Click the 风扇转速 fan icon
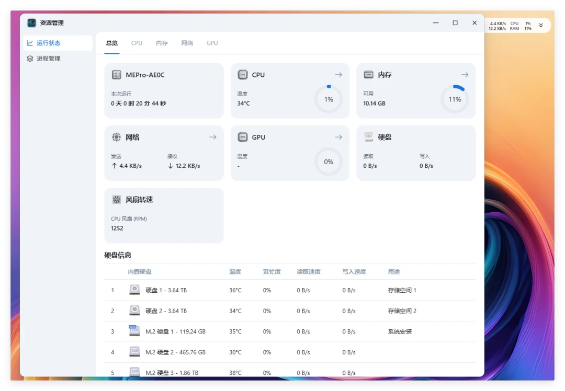565x391 pixels. (x=116, y=199)
